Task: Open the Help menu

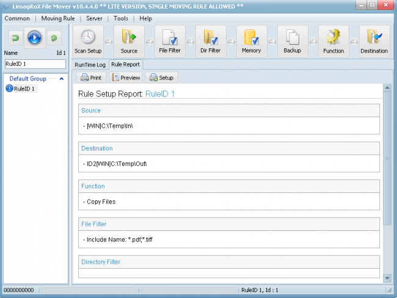Action: [x=145, y=18]
